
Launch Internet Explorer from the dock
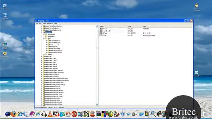coord(20,114)
